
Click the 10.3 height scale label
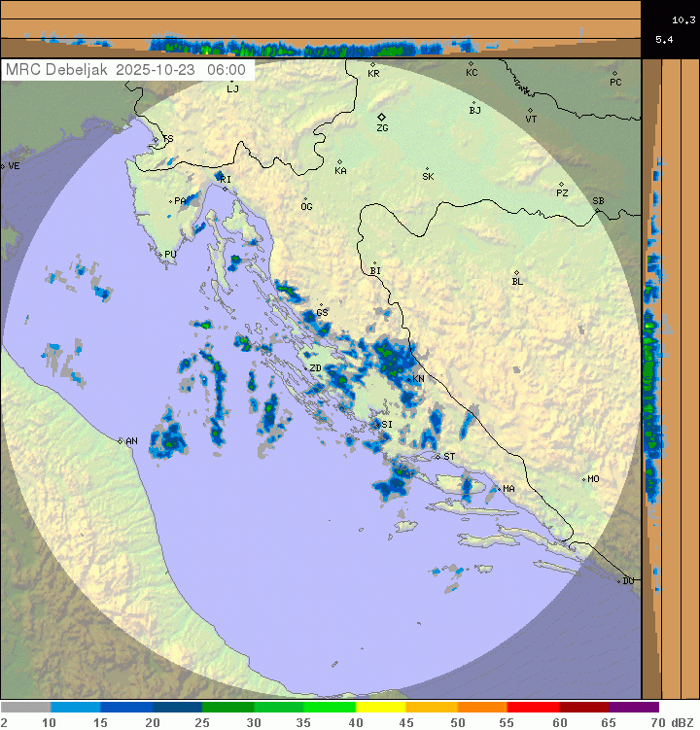682,19
